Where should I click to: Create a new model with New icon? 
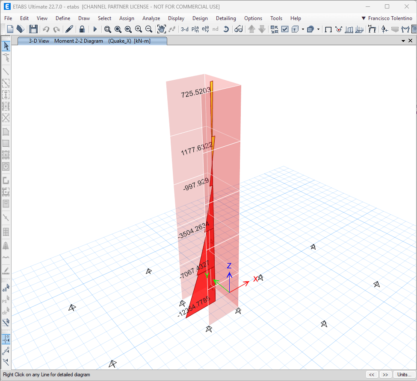10,29
